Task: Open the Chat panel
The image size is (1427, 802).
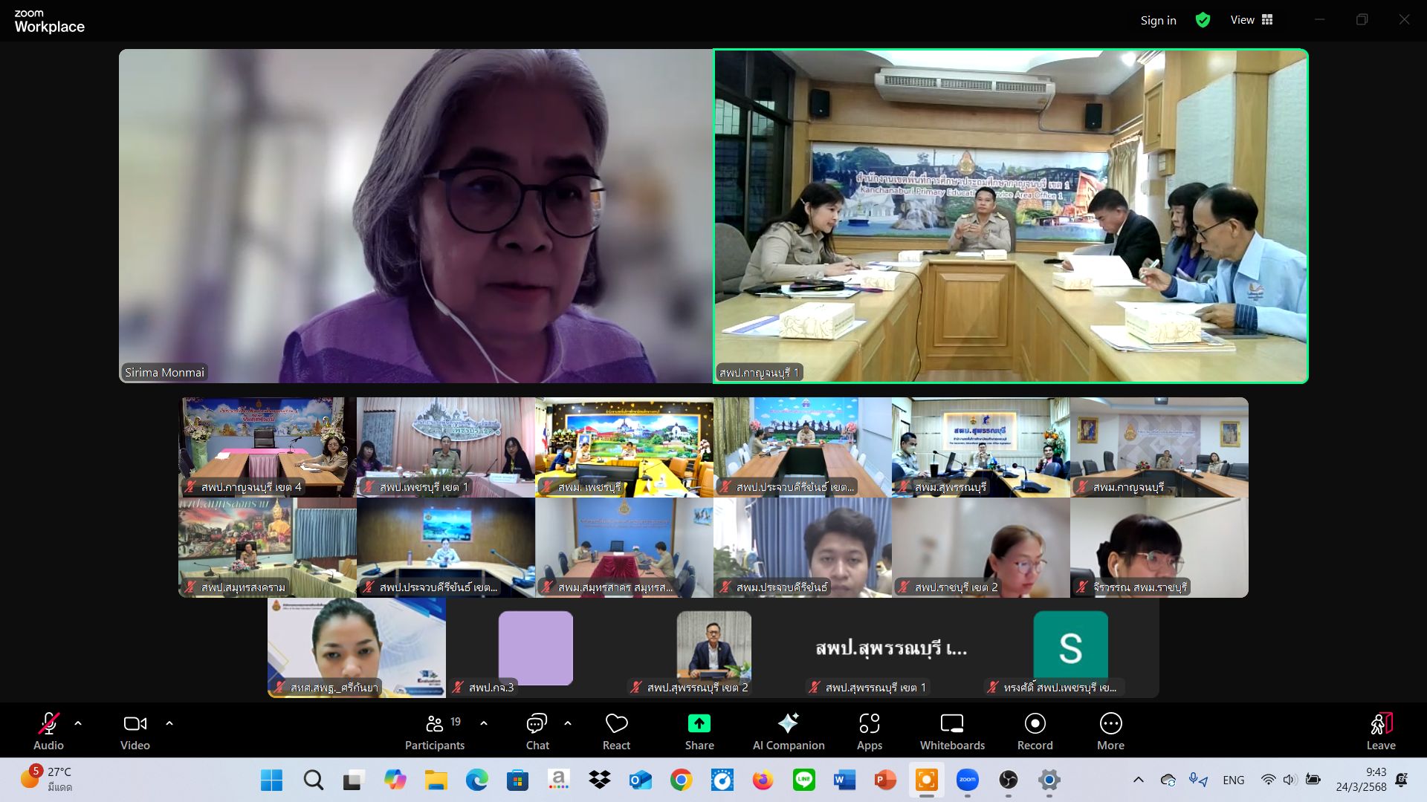Action: click(x=537, y=731)
